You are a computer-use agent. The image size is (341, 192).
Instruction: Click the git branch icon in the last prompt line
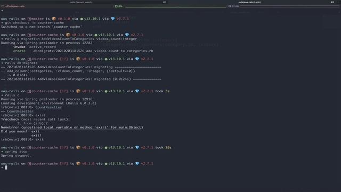click(29, 164)
